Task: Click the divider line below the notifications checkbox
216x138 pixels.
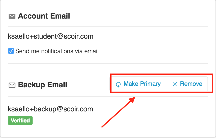Action: (x=108, y=63)
